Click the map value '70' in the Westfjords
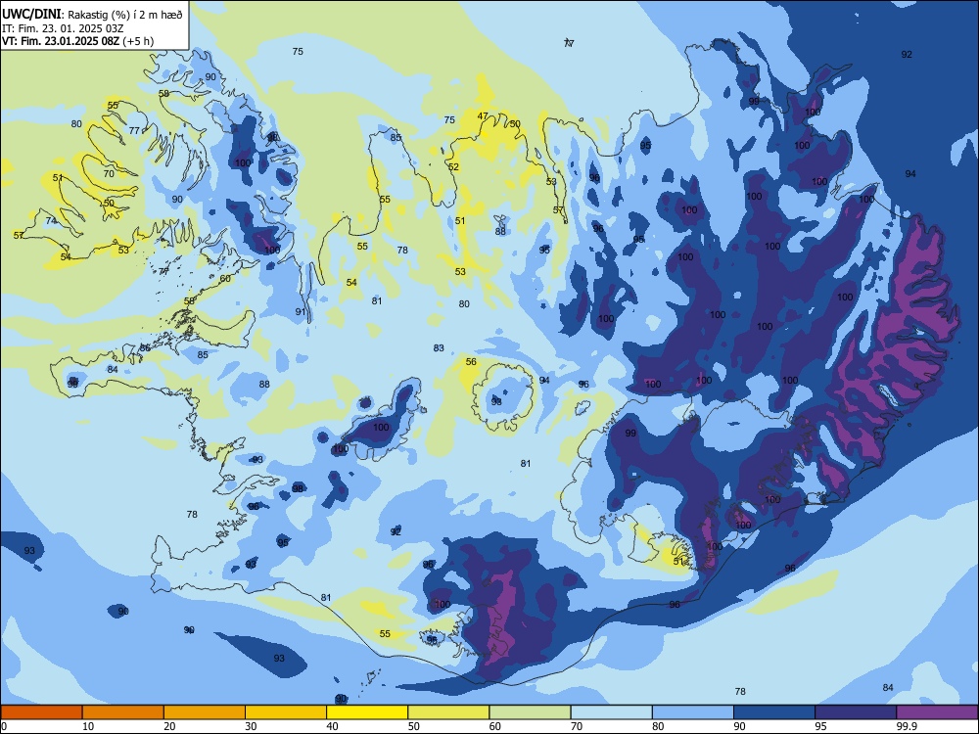Image resolution: width=979 pixels, height=734 pixels. pyautogui.click(x=109, y=174)
